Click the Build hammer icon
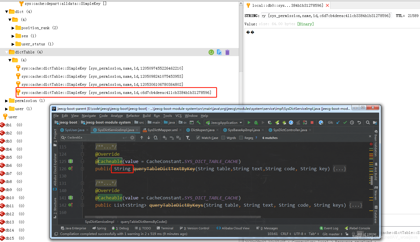Screen dimensions: 420x242 (x=199, y=122)
